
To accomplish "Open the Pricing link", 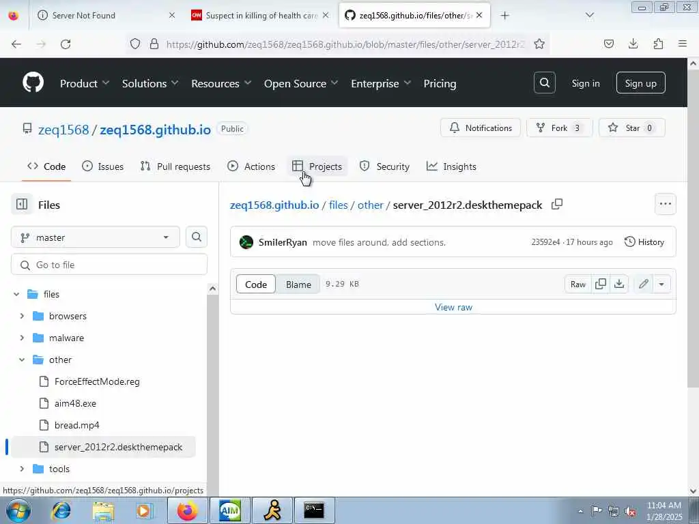I will coord(440,83).
